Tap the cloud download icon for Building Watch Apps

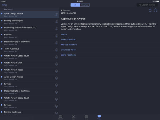point(57,22)
